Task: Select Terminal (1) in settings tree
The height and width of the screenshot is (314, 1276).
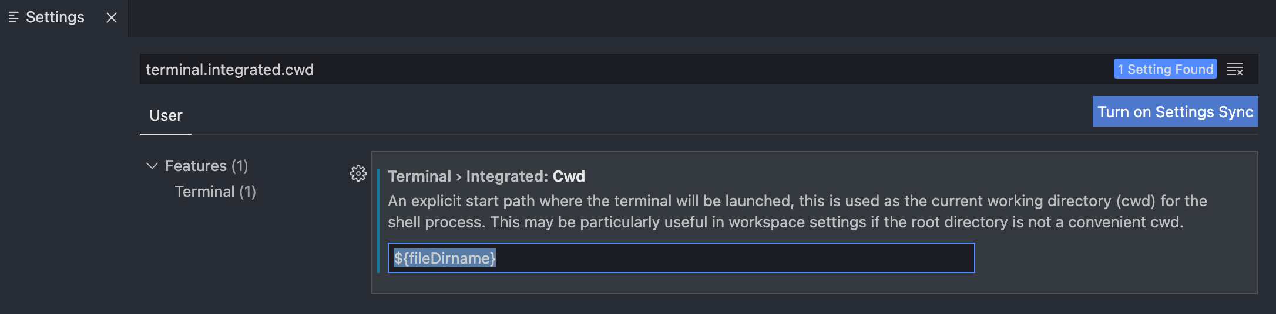Action: 215,192
